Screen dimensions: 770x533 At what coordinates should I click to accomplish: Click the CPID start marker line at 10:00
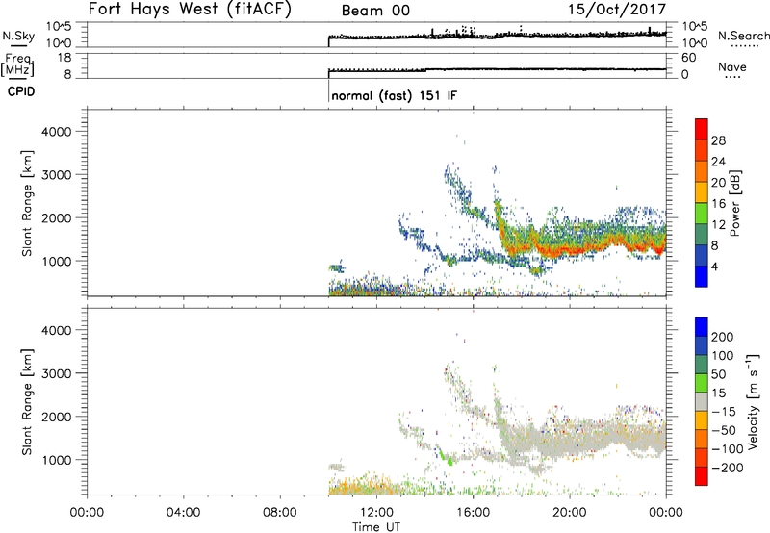(328, 91)
